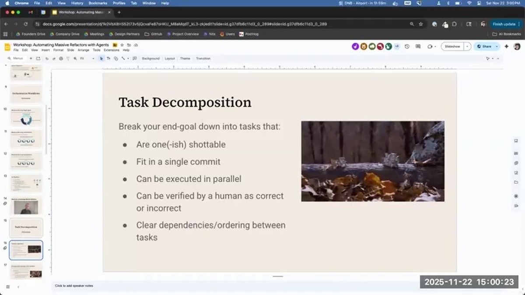Click the Share button
The width and height of the screenshot is (525, 295).
point(484,46)
